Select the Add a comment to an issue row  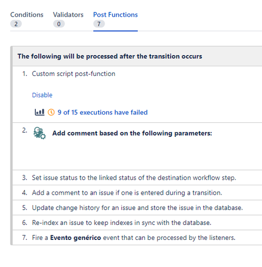(x=137, y=193)
